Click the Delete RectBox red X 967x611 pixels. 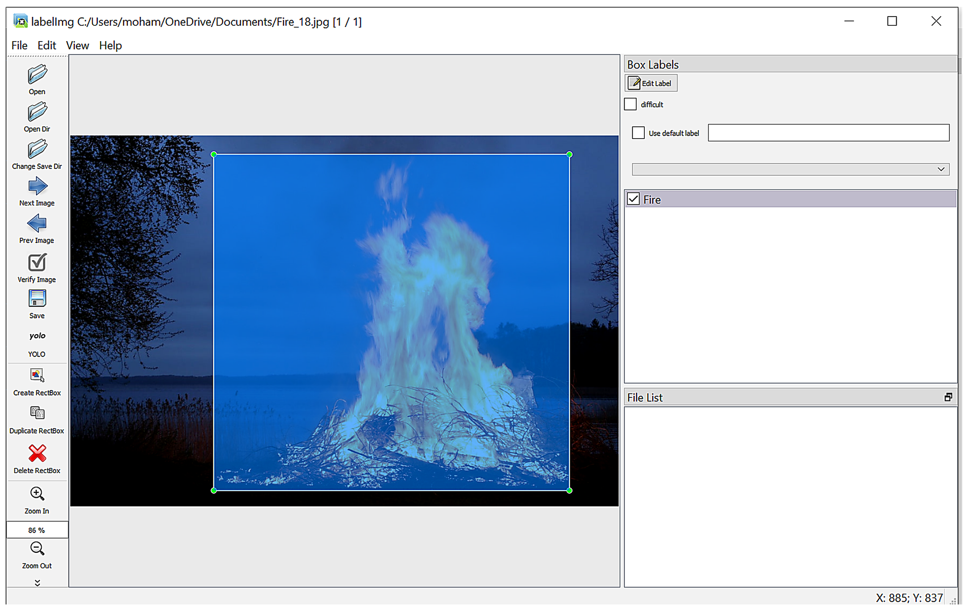coord(37,453)
